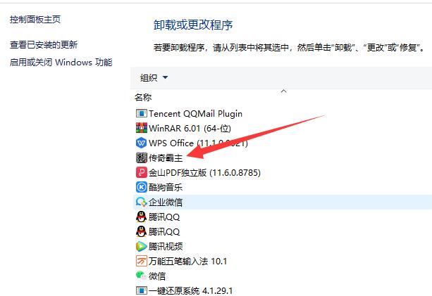Select the Tencent QQMail Plugin entry text

pyautogui.click(x=195, y=113)
